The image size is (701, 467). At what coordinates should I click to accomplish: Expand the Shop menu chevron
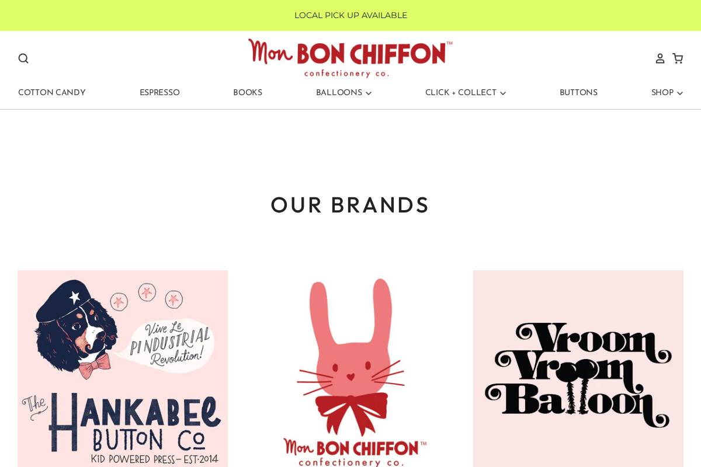coord(680,93)
